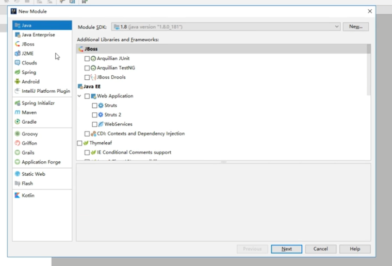
Task: Check the JBoss Drools checkbox
Action: click(87, 77)
